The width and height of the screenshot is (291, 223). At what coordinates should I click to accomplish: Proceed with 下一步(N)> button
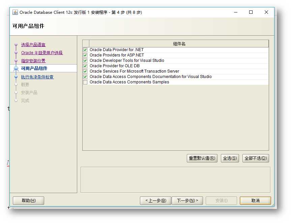click(x=187, y=200)
